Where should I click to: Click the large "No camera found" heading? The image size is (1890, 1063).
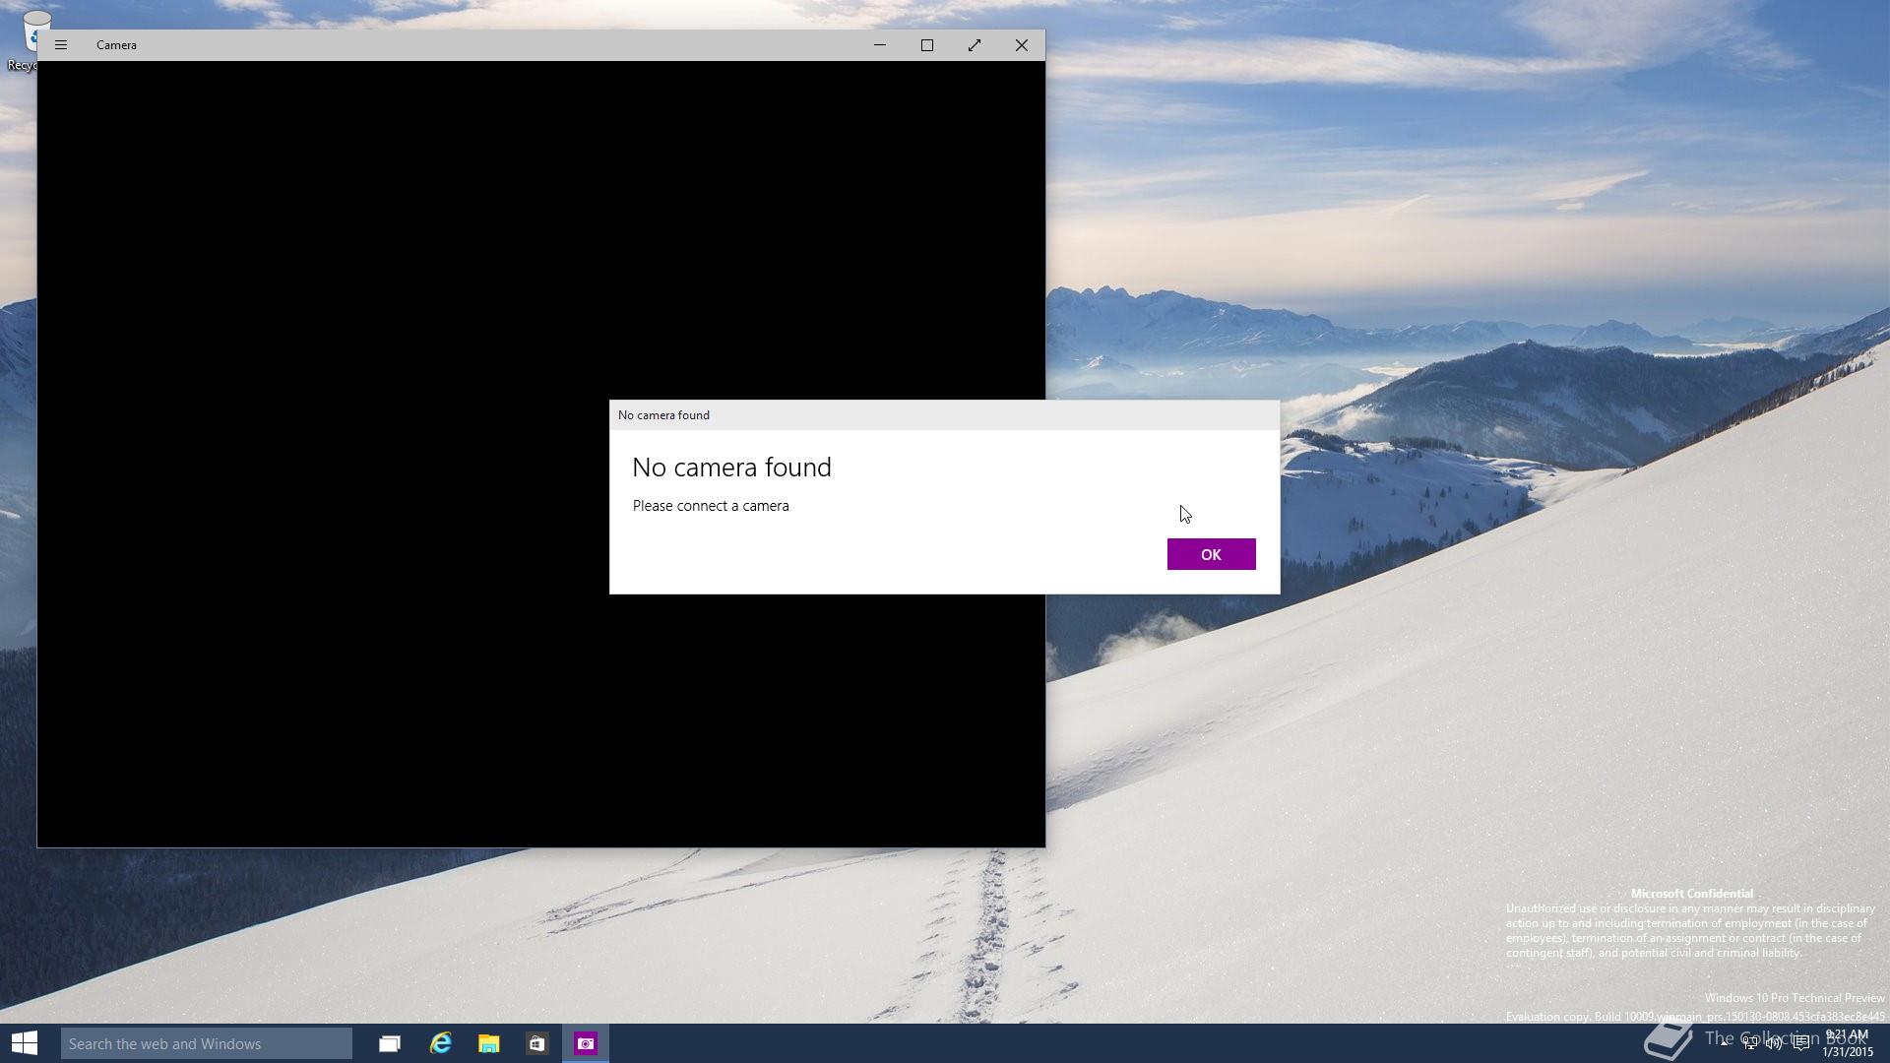[x=731, y=468]
